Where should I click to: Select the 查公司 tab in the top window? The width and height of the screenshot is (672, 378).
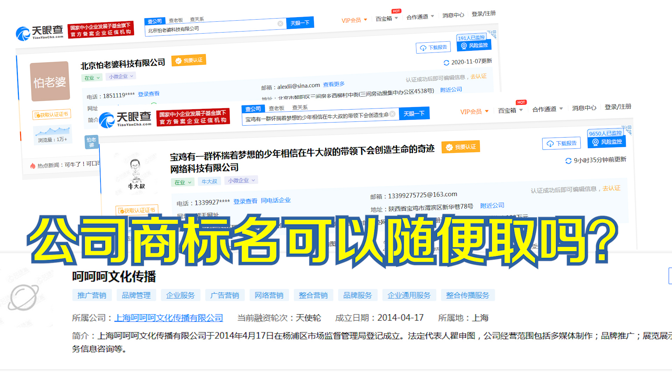pyautogui.click(x=155, y=21)
